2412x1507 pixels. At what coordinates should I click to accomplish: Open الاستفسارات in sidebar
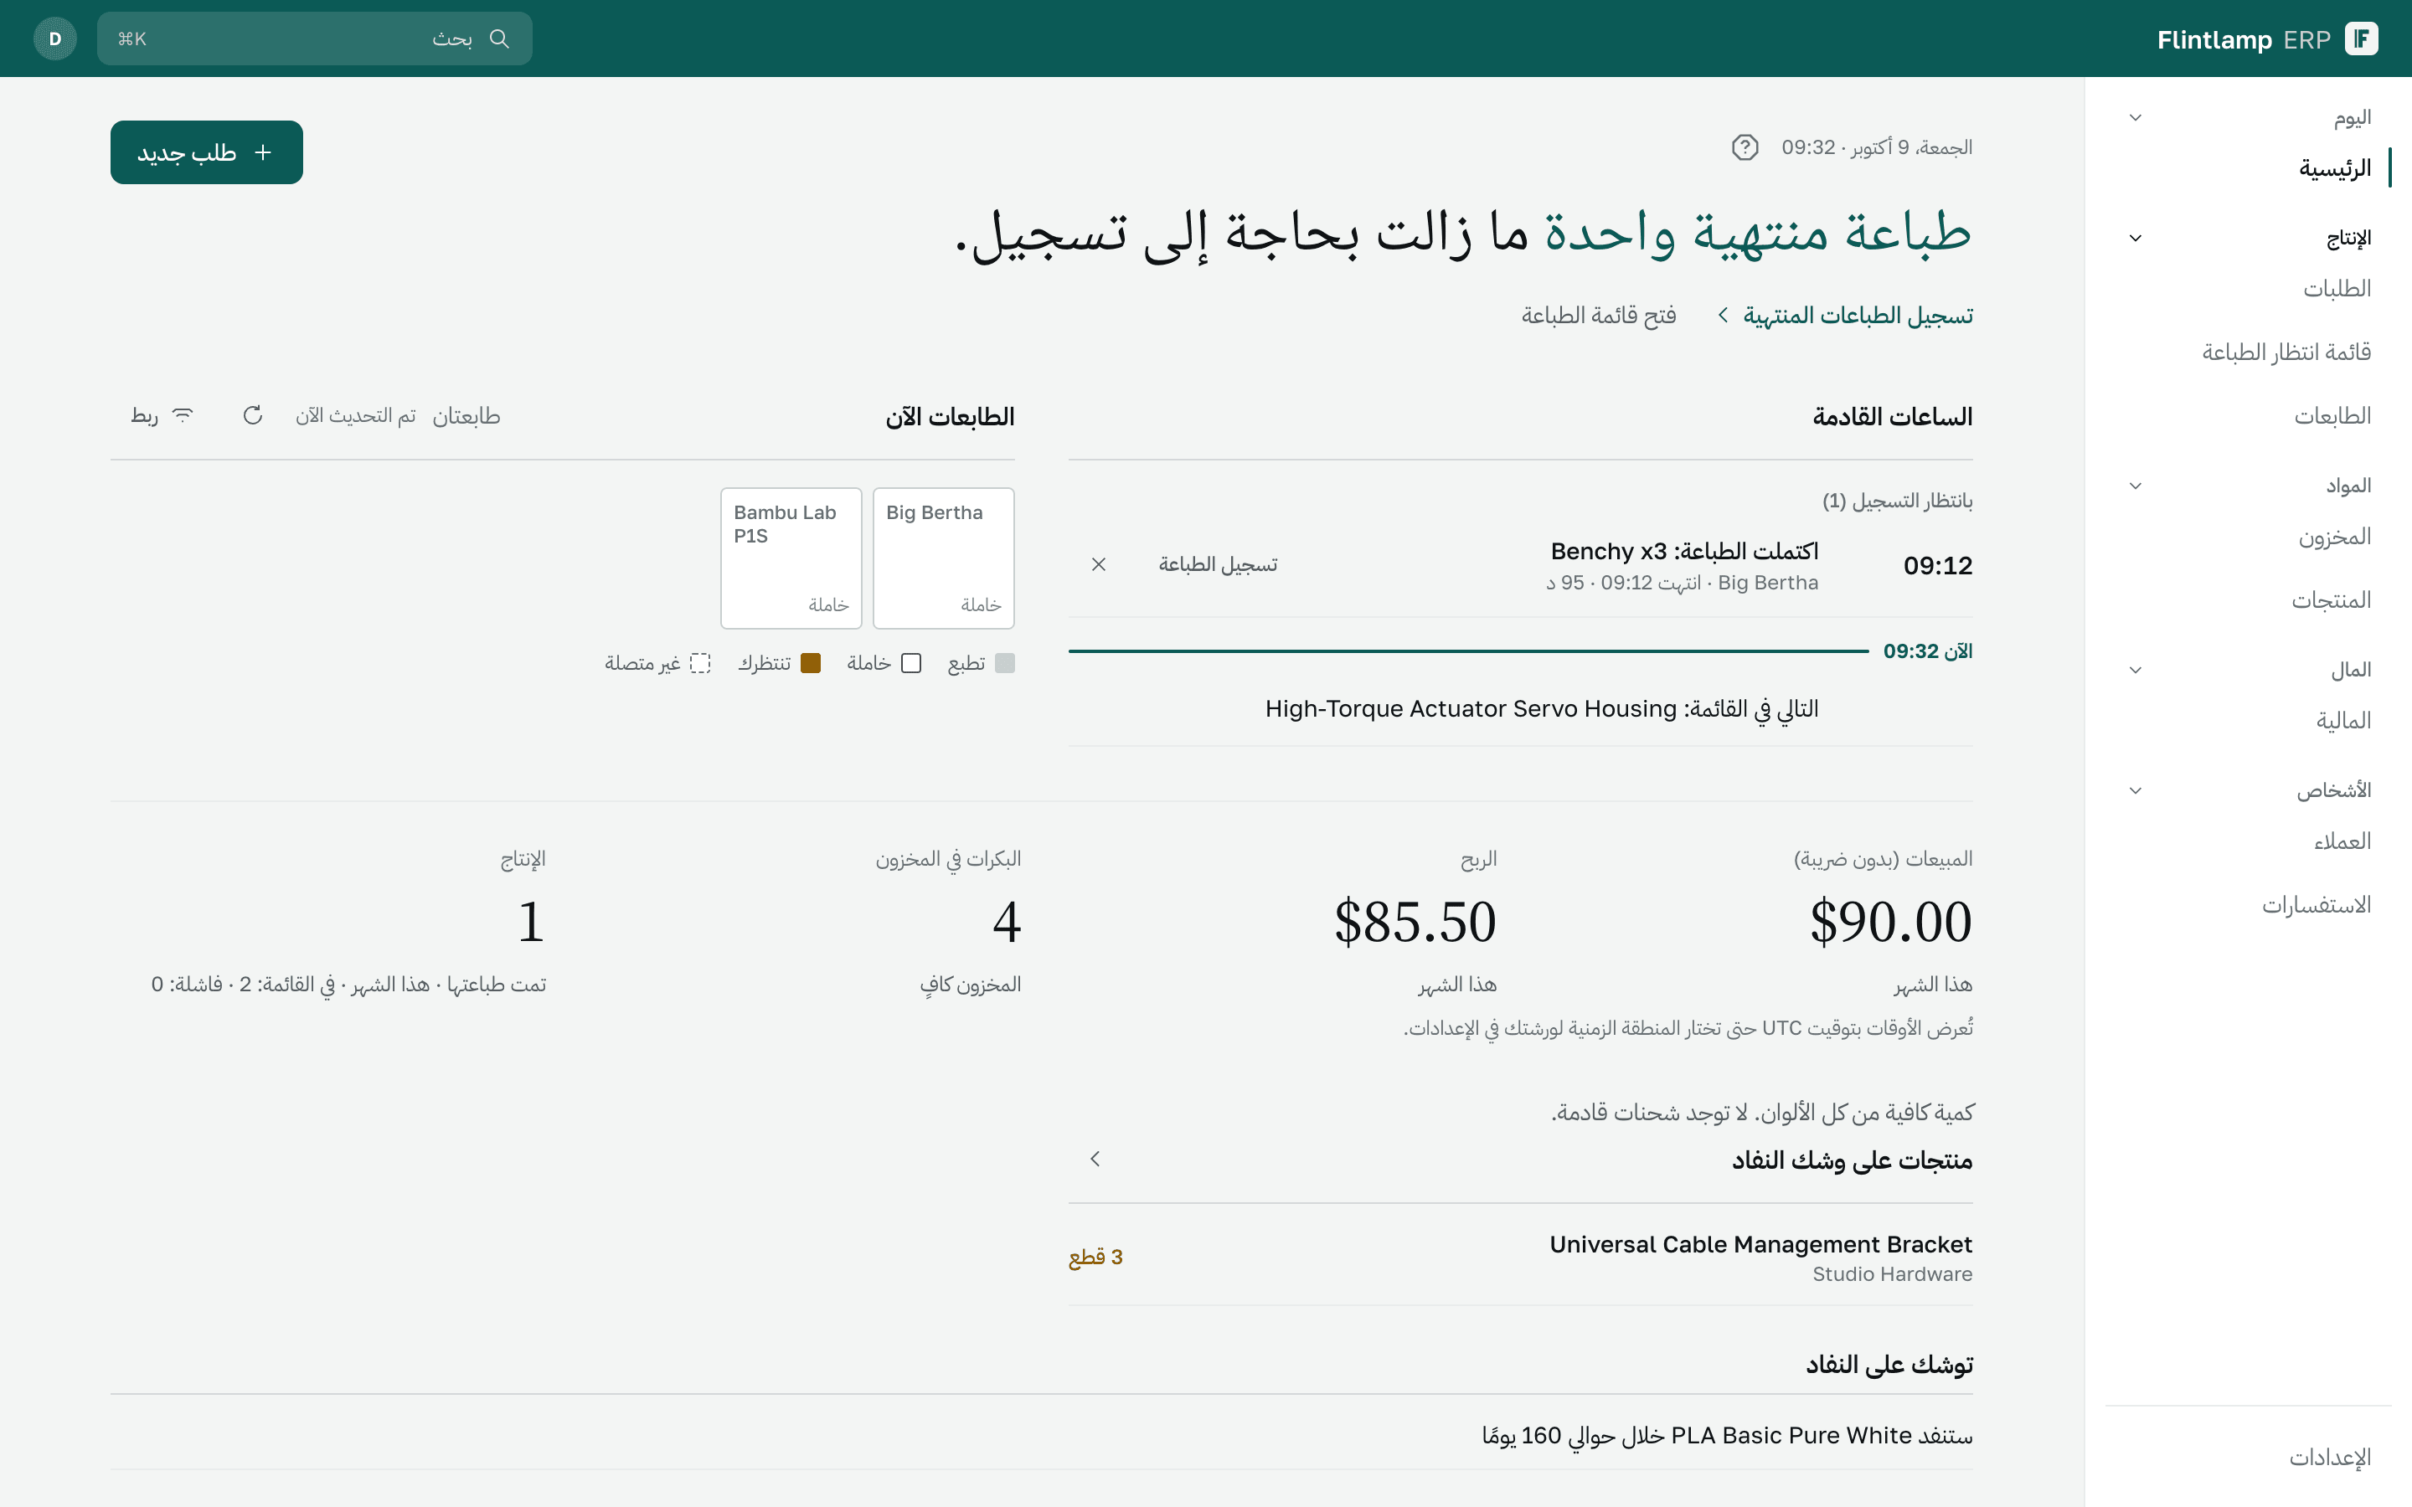click(2249, 906)
